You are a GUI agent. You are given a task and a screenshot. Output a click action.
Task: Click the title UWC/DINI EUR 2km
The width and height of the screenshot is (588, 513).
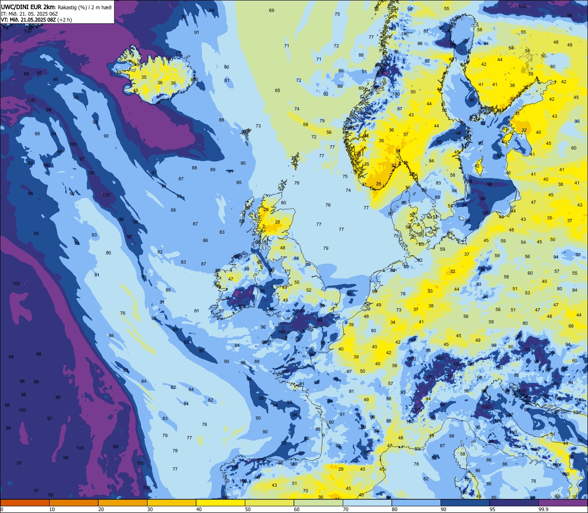click(x=28, y=6)
